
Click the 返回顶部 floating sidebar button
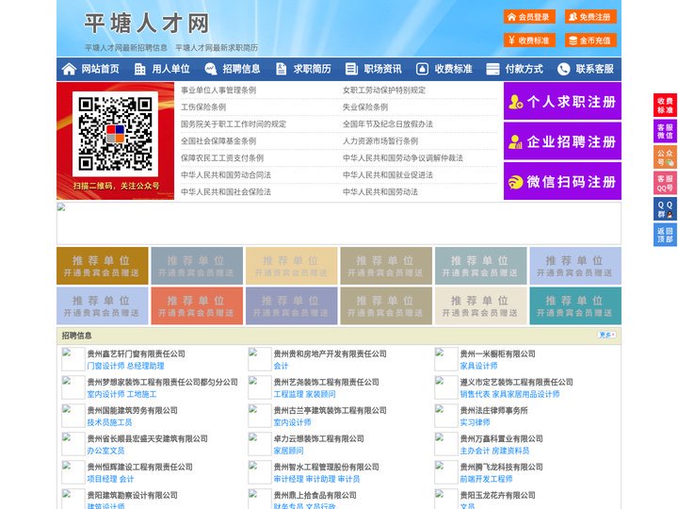[665, 235]
